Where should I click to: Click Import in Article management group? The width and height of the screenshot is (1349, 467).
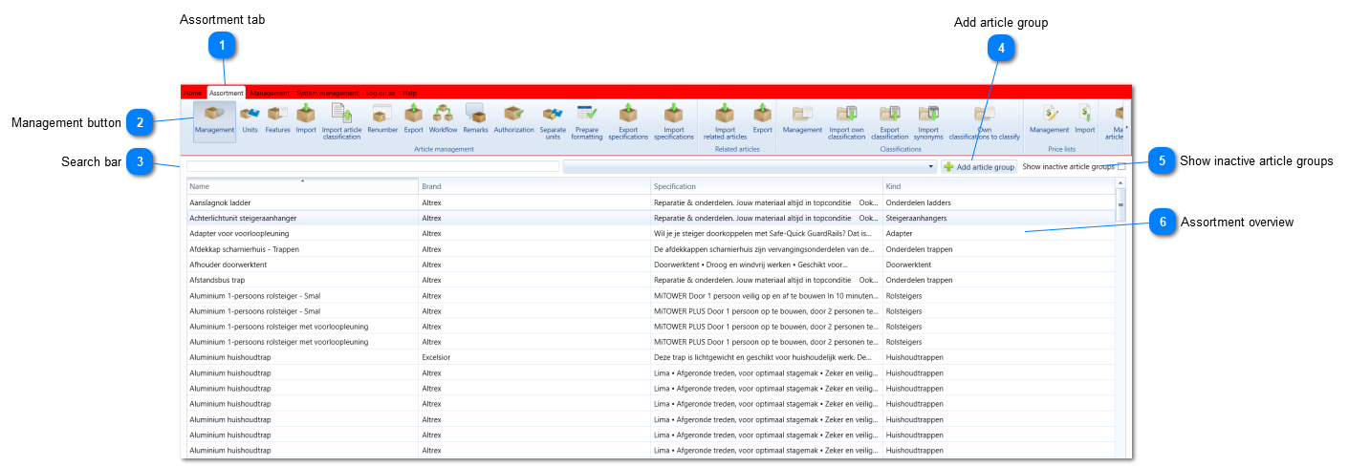click(306, 118)
